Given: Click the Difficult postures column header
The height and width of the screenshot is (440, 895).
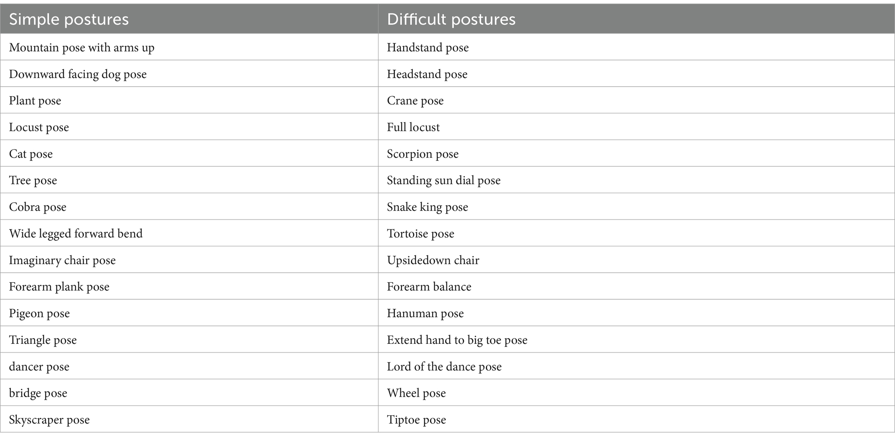Looking at the screenshot, I should [x=637, y=19].
